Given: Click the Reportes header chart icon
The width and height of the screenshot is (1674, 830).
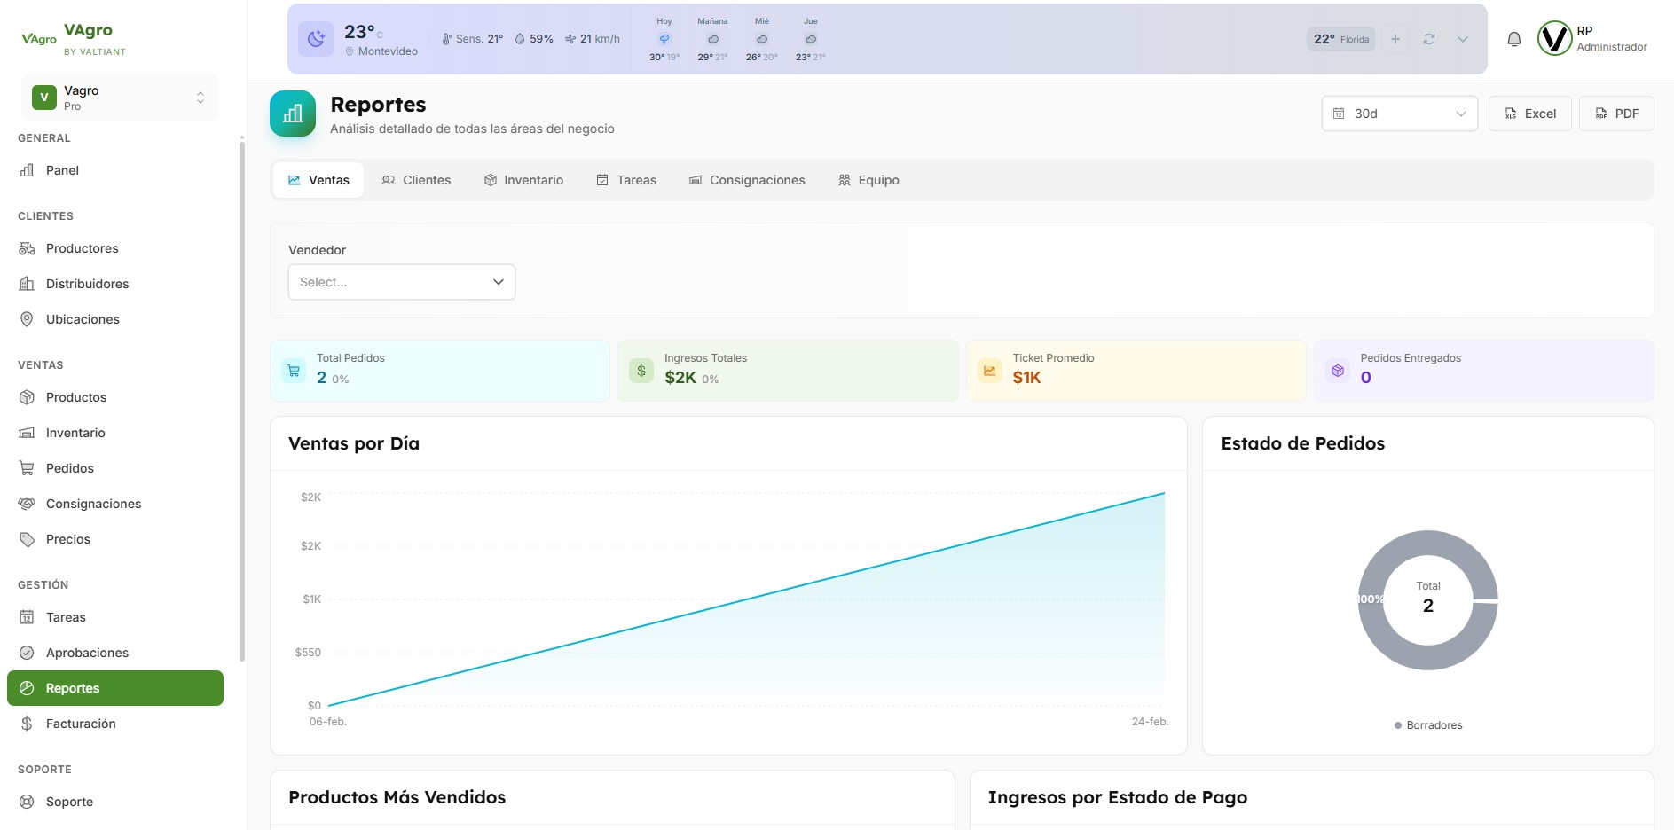Looking at the screenshot, I should [293, 114].
